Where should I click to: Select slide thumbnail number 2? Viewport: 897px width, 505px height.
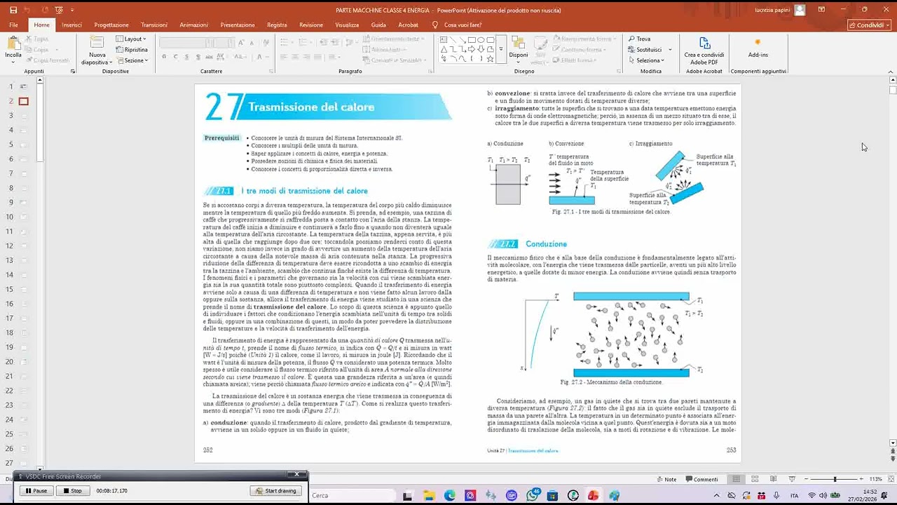click(23, 101)
